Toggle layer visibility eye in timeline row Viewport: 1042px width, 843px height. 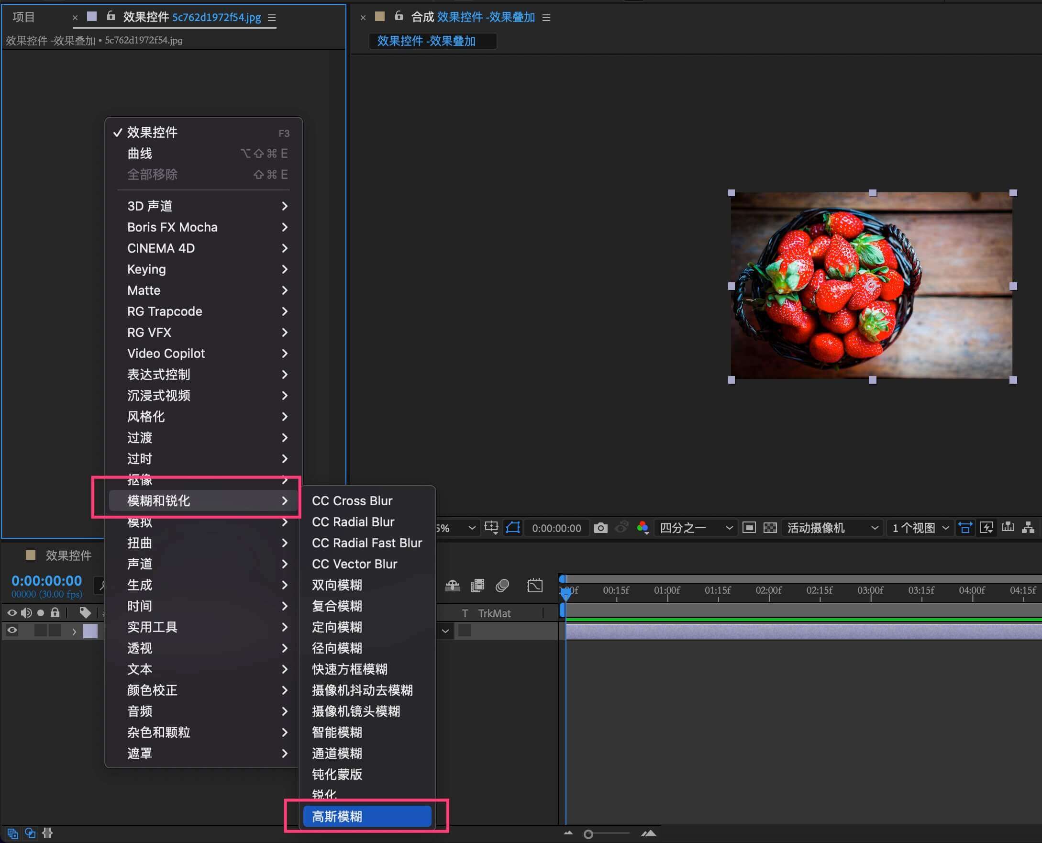point(12,631)
